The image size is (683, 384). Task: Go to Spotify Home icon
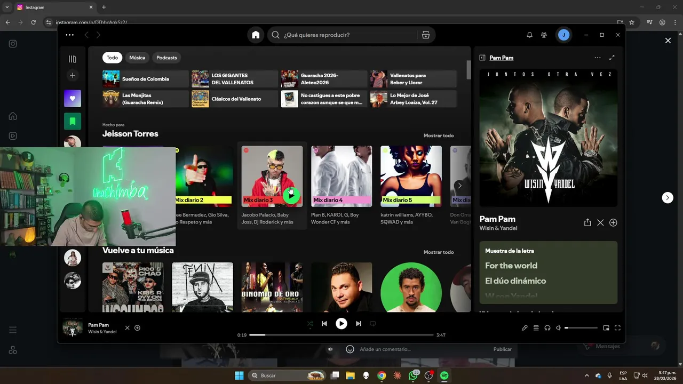[x=256, y=35]
